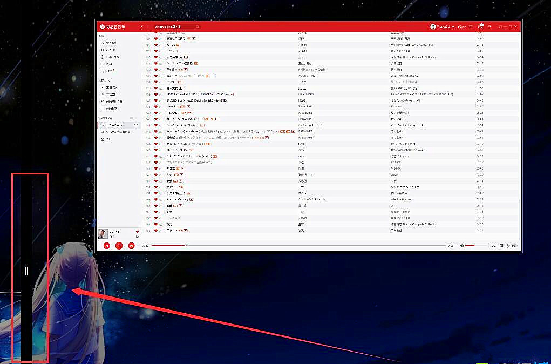Unlike the Love Story track's heart
The image size is (551, 364).
156,106
